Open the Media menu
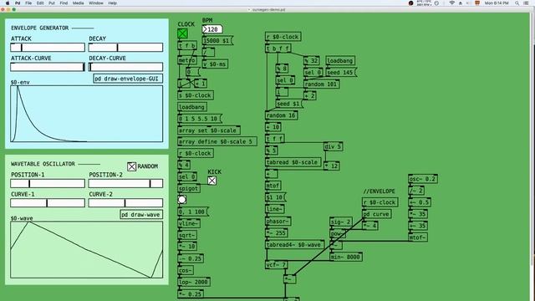The image size is (535, 301). [78, 3]
